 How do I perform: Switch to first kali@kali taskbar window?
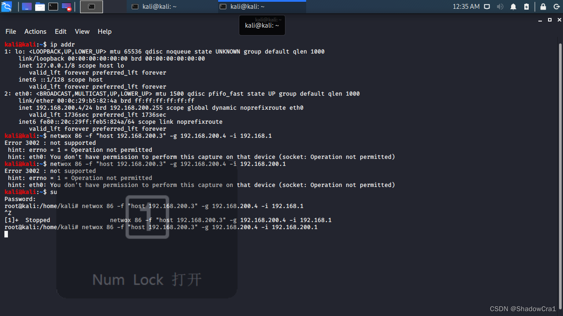click(172, 7)
